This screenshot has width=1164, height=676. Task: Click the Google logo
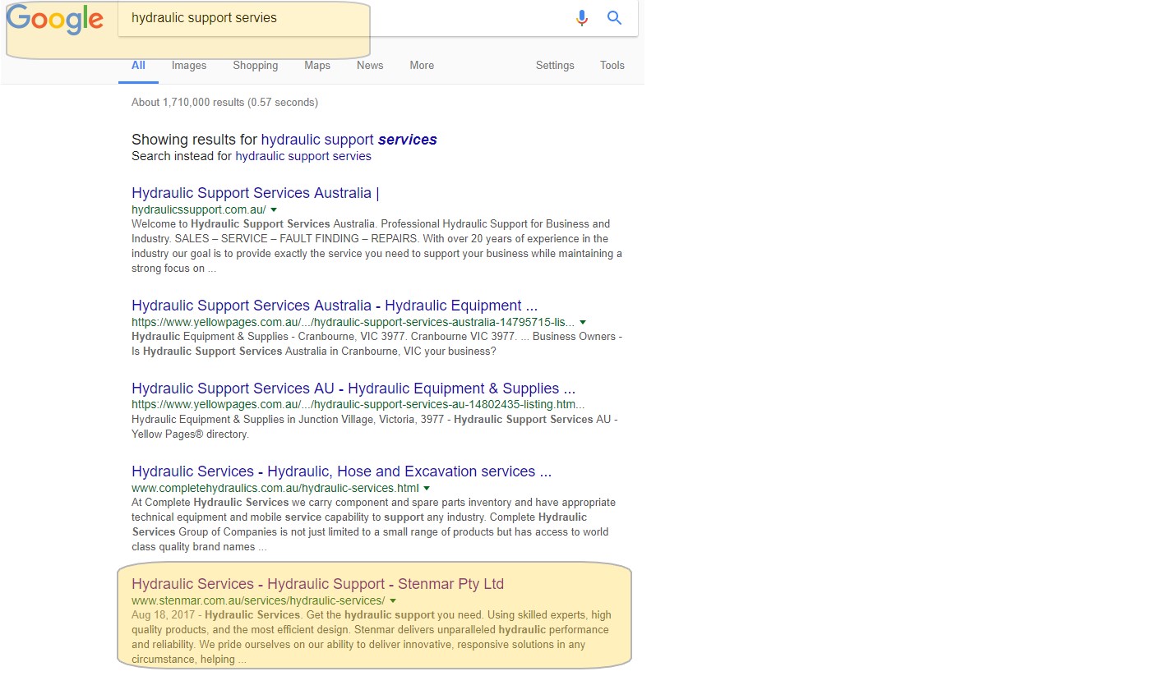[x=55, y=20]
